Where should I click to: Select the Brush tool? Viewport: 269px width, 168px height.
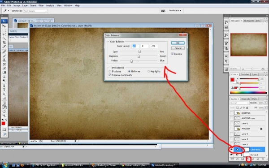(4, 56)
